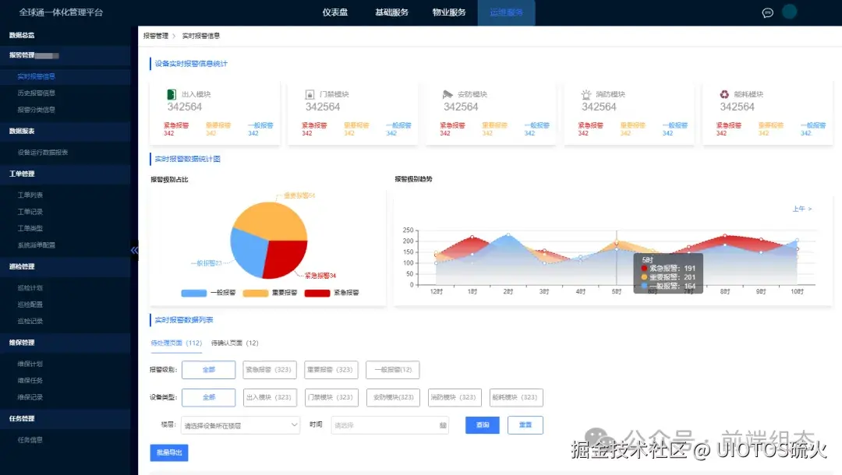Screen dimensions: 842x475
Task: Click the 批量导出 export button
Action: (169, 452)
